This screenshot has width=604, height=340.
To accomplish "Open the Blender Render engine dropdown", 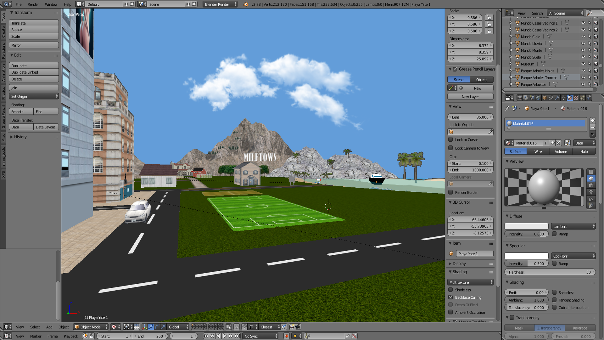I will pos(220,4).
